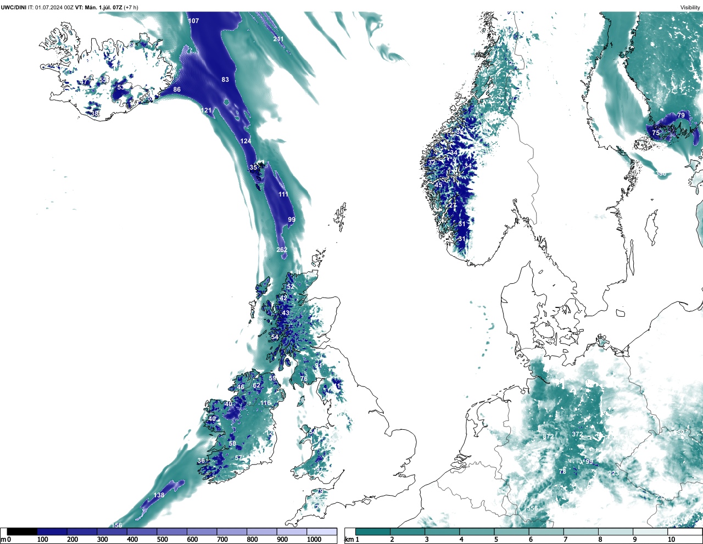Click the '36' value off southwest Ireland
The image size is (703, 544).
point(201,461)
